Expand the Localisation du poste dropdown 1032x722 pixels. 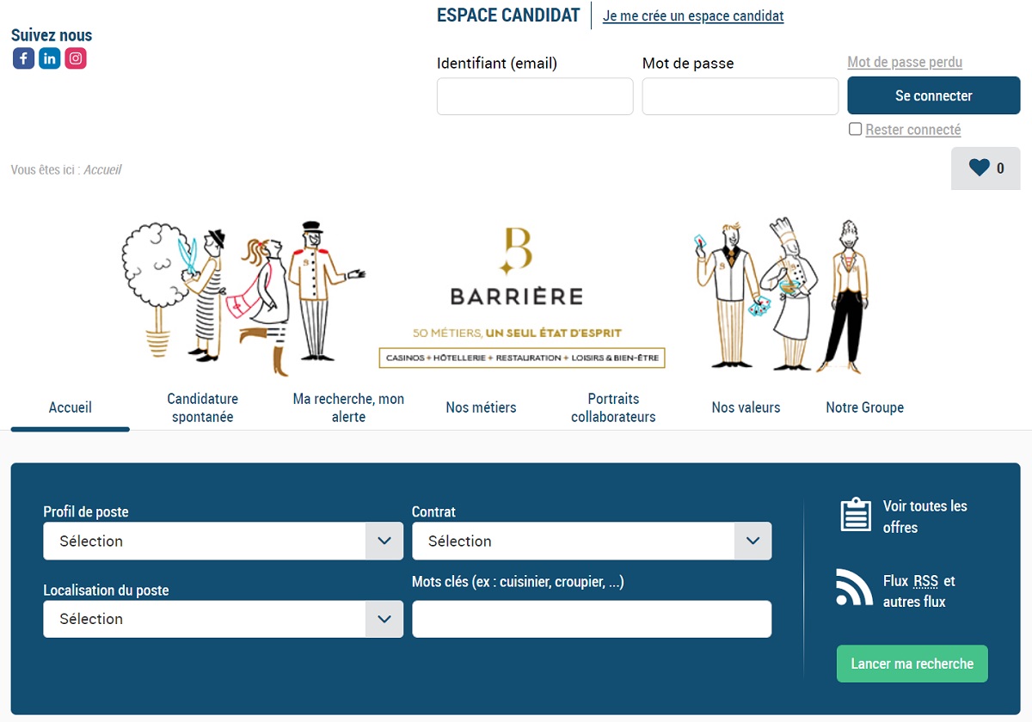(223, 619)
